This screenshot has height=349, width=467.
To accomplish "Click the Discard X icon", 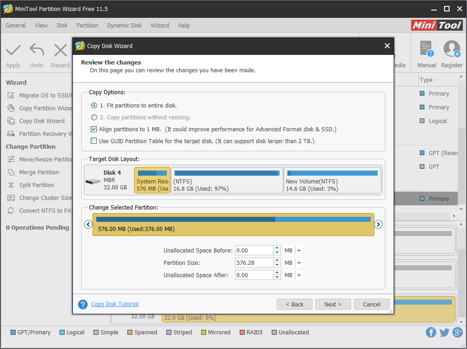I will coord(60,50).
